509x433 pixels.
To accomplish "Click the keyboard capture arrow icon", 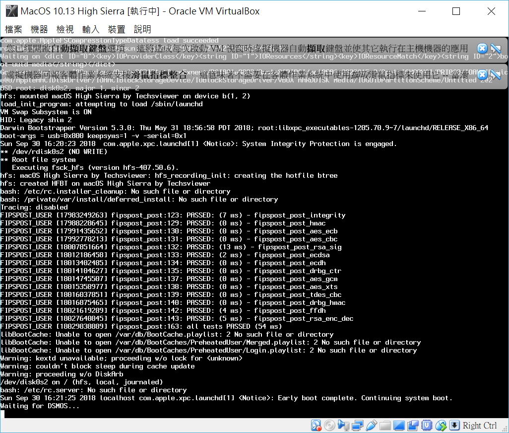I will (454, 425).
